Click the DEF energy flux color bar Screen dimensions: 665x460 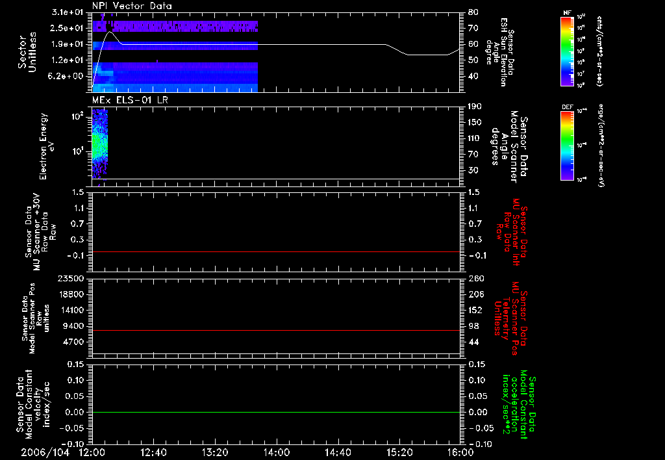(568, 146)
